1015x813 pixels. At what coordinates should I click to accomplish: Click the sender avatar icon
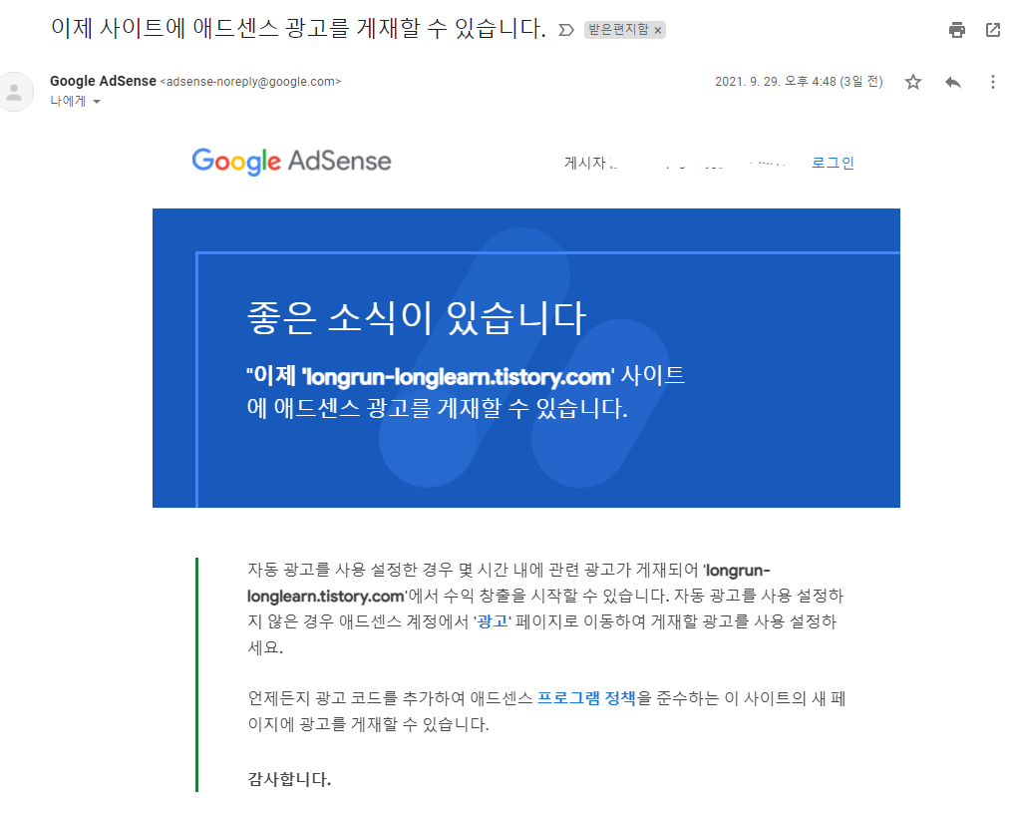click(x=14, y=92)
